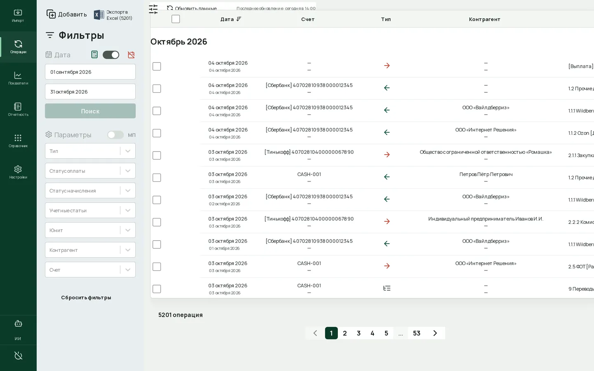Screen dimensions: 594x371
Task: Go to page 2
Action: [x=345, y=333]
